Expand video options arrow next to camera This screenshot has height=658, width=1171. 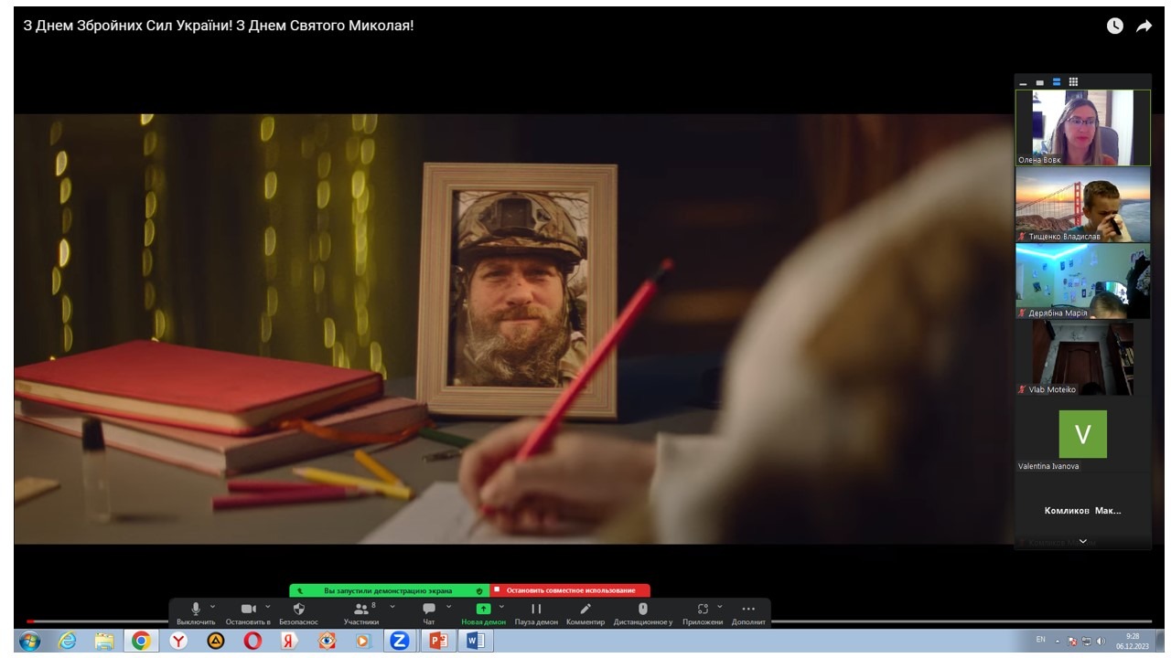point(268,606)
